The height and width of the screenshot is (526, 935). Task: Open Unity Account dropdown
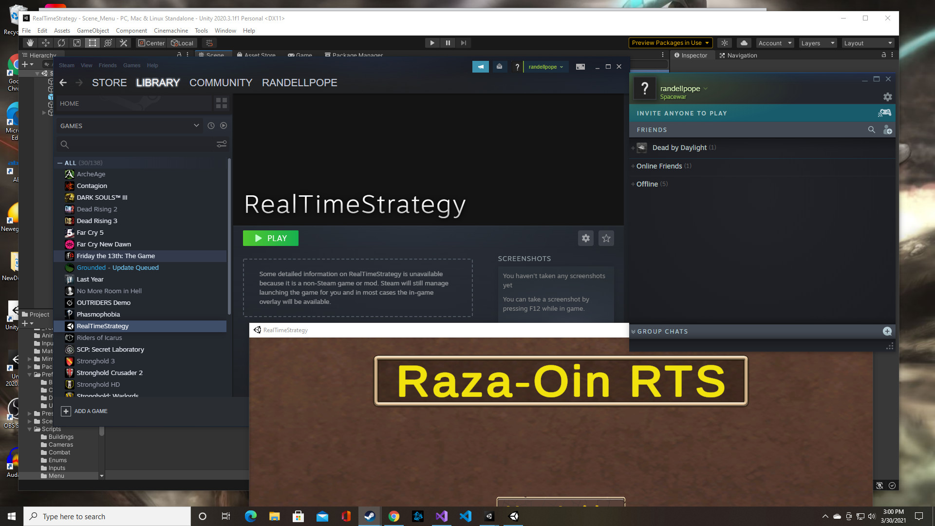(775, 43)
